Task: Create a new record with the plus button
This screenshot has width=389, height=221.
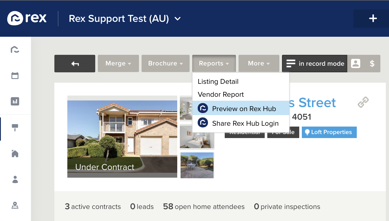Action: point(373,18)
